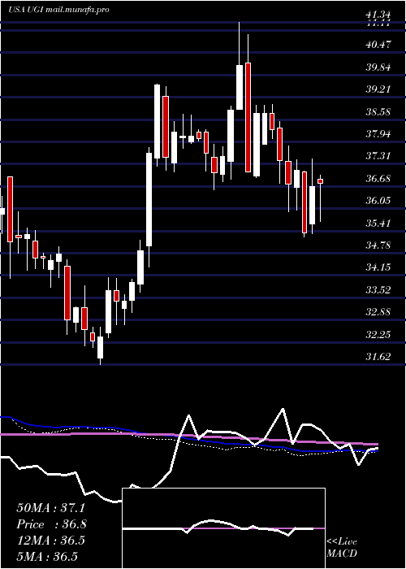The height and width of the screenshot is (569, 406).
Task: Select the 32.88 price axis label
Action: pos(378,312)
